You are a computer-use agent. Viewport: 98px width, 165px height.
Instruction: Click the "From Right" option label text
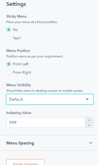tap(22, 72)
